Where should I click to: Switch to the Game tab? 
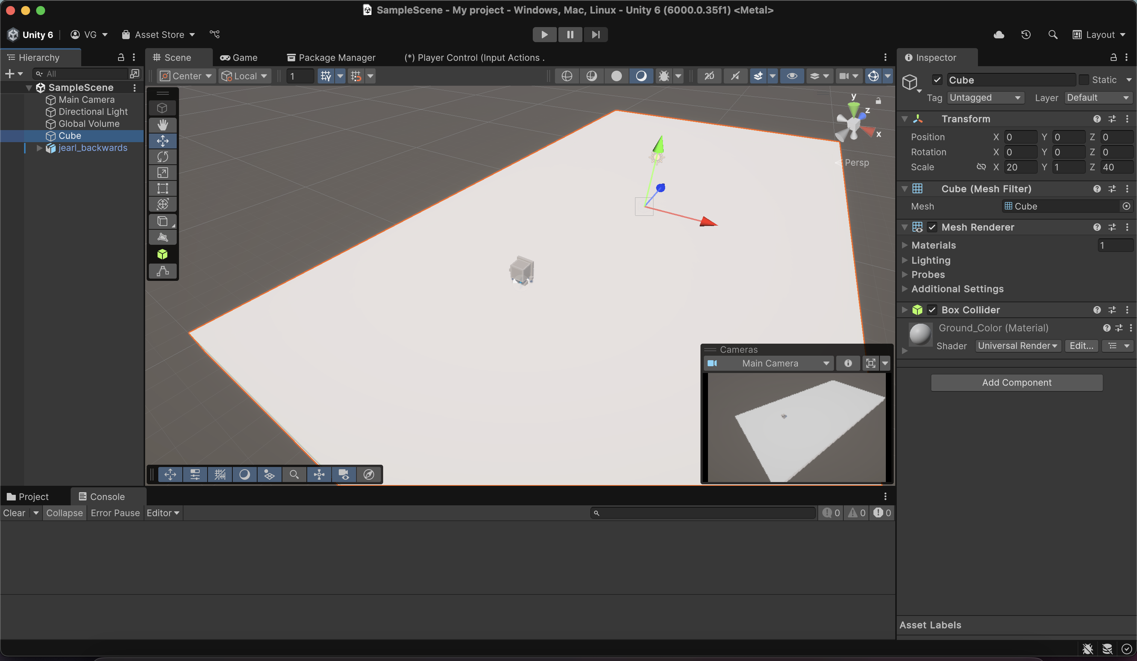tap(239, 57)
